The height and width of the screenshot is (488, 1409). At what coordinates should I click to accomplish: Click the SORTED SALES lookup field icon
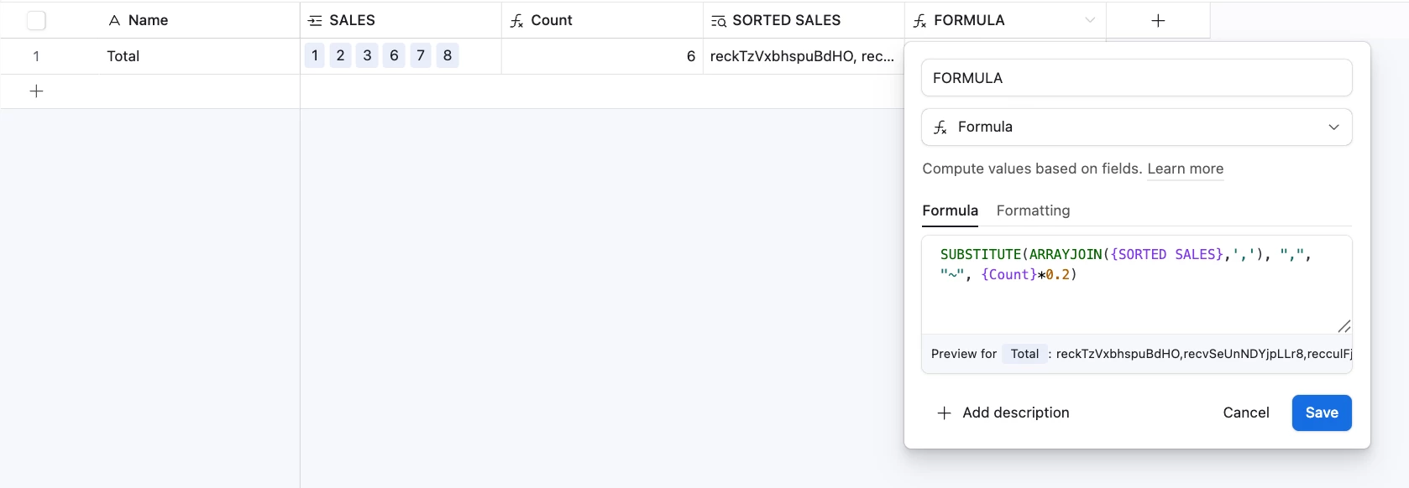(719, 21)
